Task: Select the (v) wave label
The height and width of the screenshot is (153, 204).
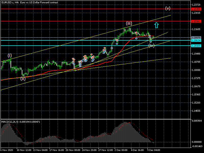Action: pos(168,8)
